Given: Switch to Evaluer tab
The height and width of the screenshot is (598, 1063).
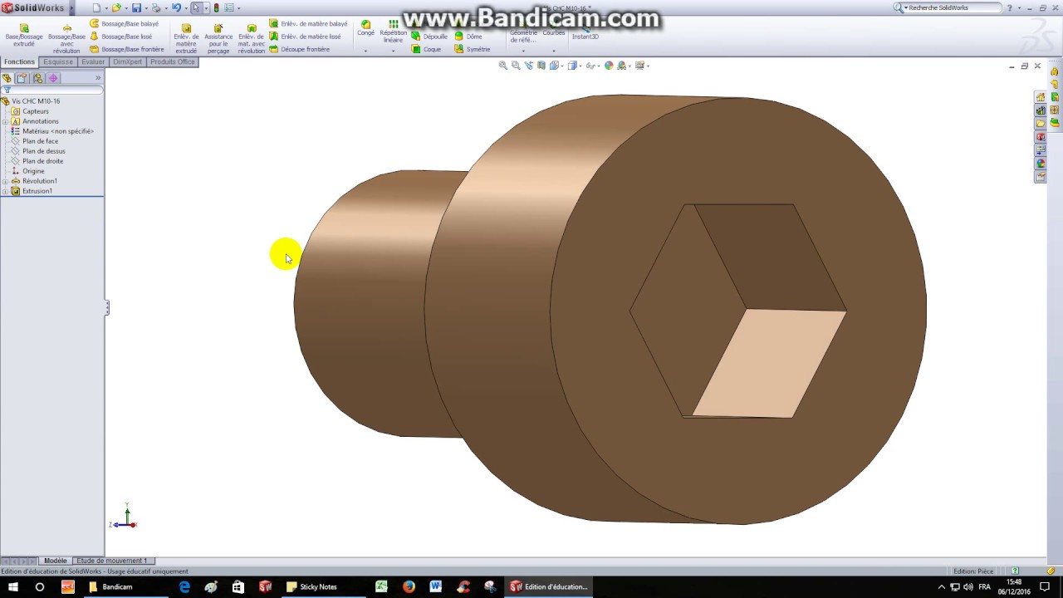Looking at the screenshot, I should click(x=93, y=61).
